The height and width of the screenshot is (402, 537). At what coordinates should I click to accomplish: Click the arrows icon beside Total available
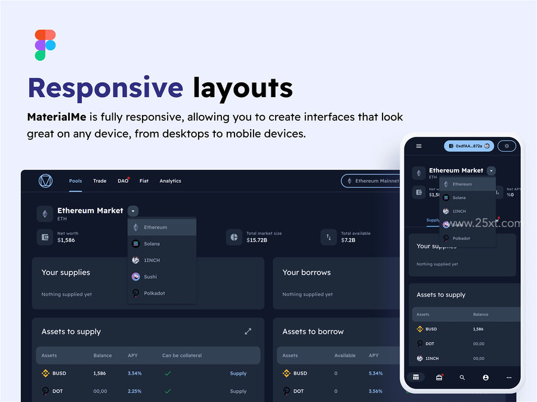tap(329, 237)
